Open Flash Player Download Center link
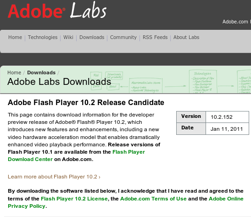This screenshot has width=251, height=217. (76, 156)
